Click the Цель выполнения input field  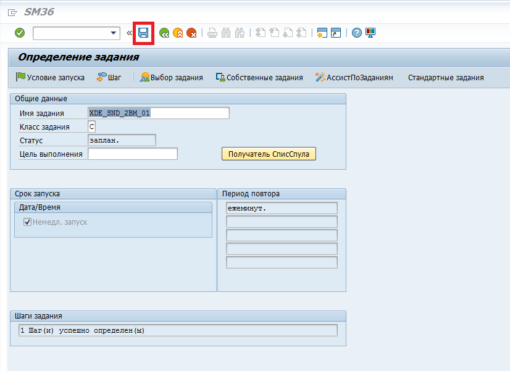click(133, 154)
